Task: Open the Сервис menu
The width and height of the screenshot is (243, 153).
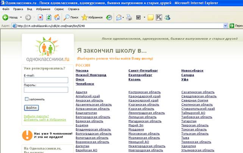Action: click(59, 8)
